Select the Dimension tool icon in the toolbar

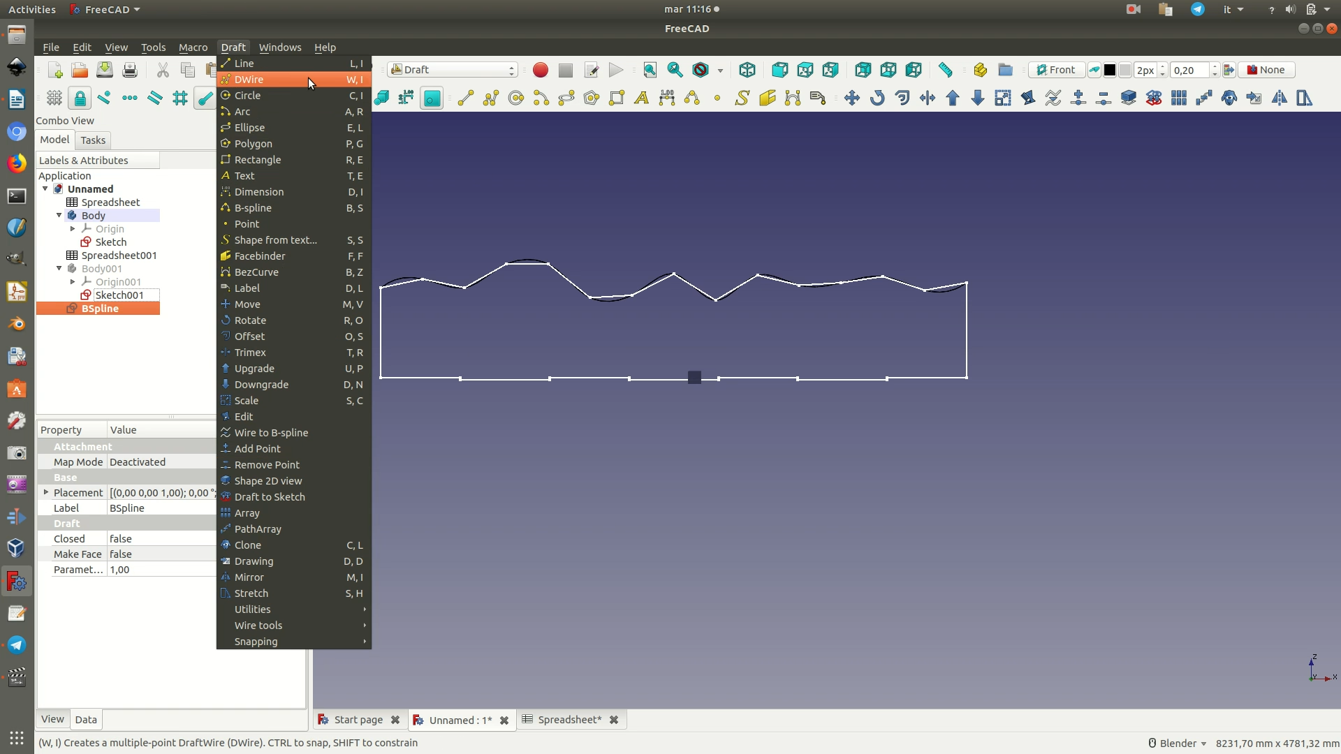point(667,98)
